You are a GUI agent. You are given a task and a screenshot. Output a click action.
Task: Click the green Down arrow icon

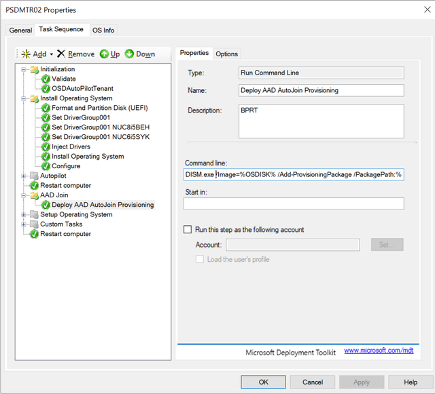click(x=129, y=54)
